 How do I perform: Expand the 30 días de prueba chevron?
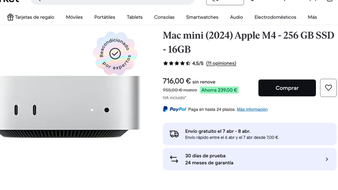pos(327,160)
